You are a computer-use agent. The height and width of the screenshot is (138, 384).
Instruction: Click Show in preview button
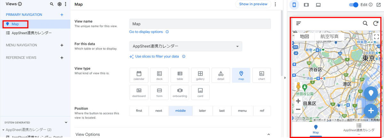click(253, 4)
